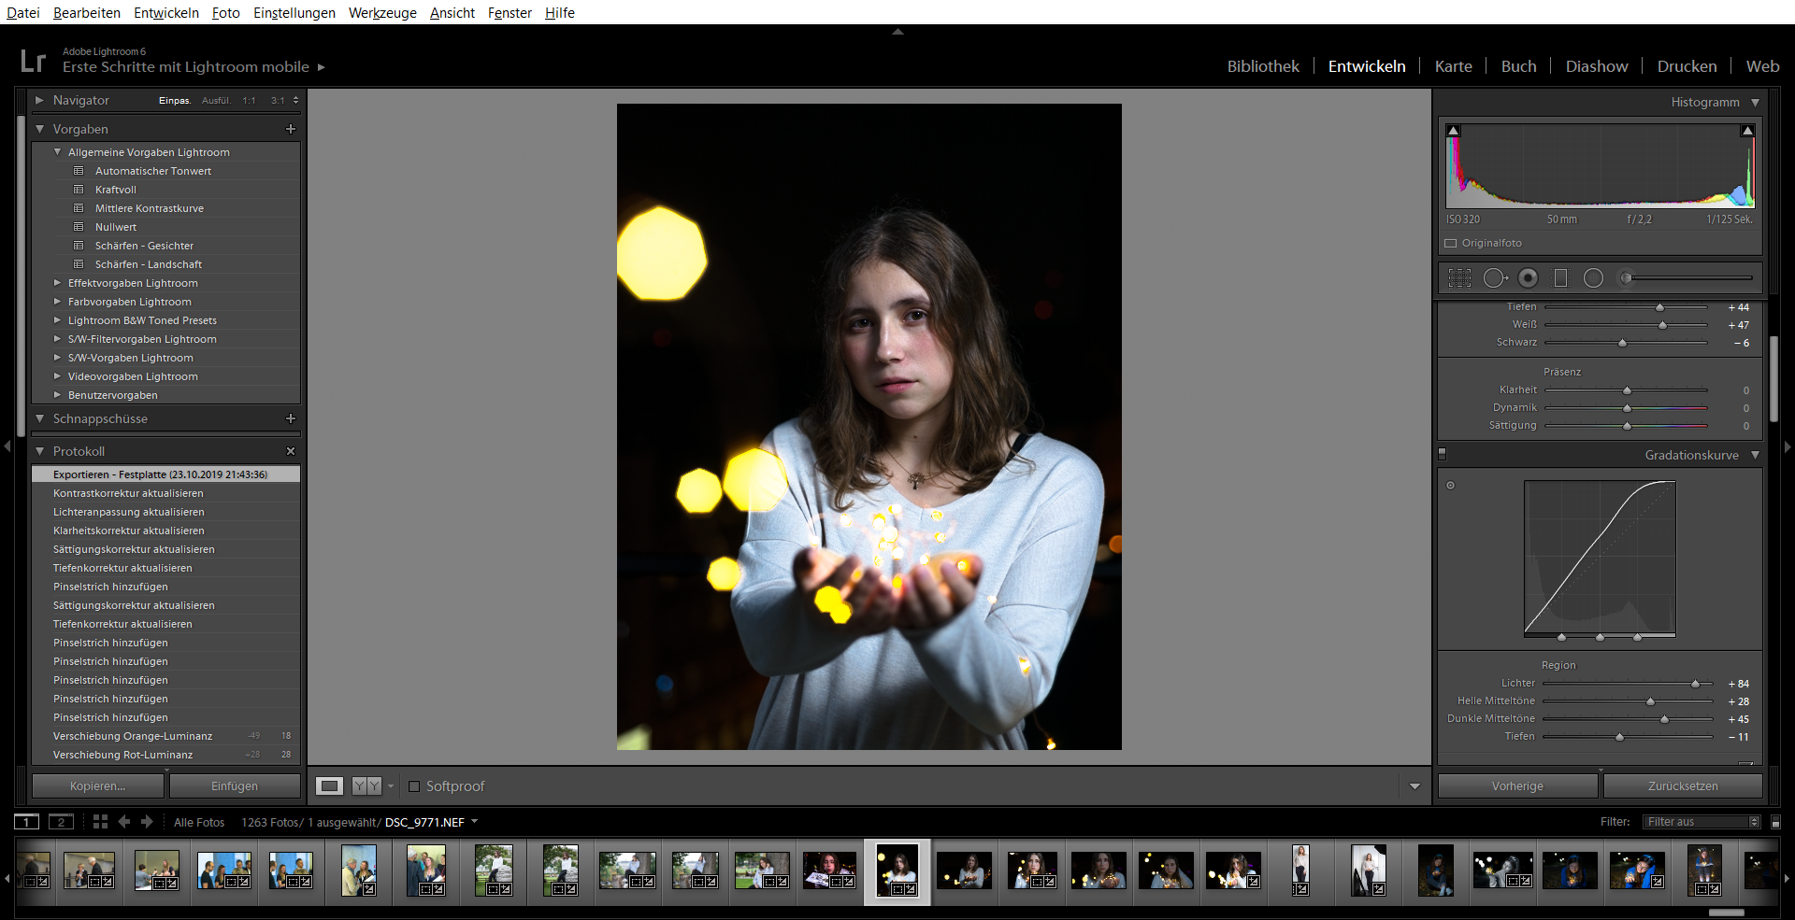Screen dimensions: 1795x920
Task: Activate the tone curve targeted adjustment tool
Action: pos(1451,486)
